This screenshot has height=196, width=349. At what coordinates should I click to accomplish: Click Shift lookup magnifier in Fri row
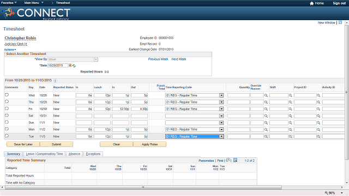click(291, 109)
